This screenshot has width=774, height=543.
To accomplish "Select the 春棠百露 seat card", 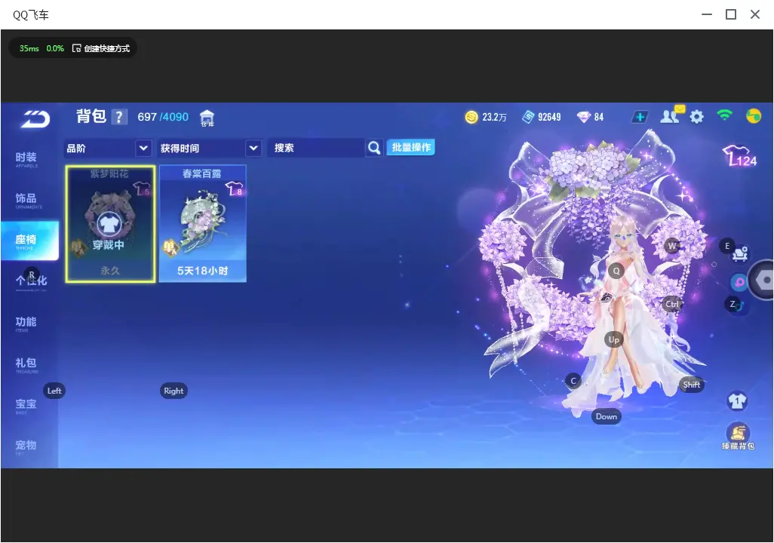I will pos(202,224).
